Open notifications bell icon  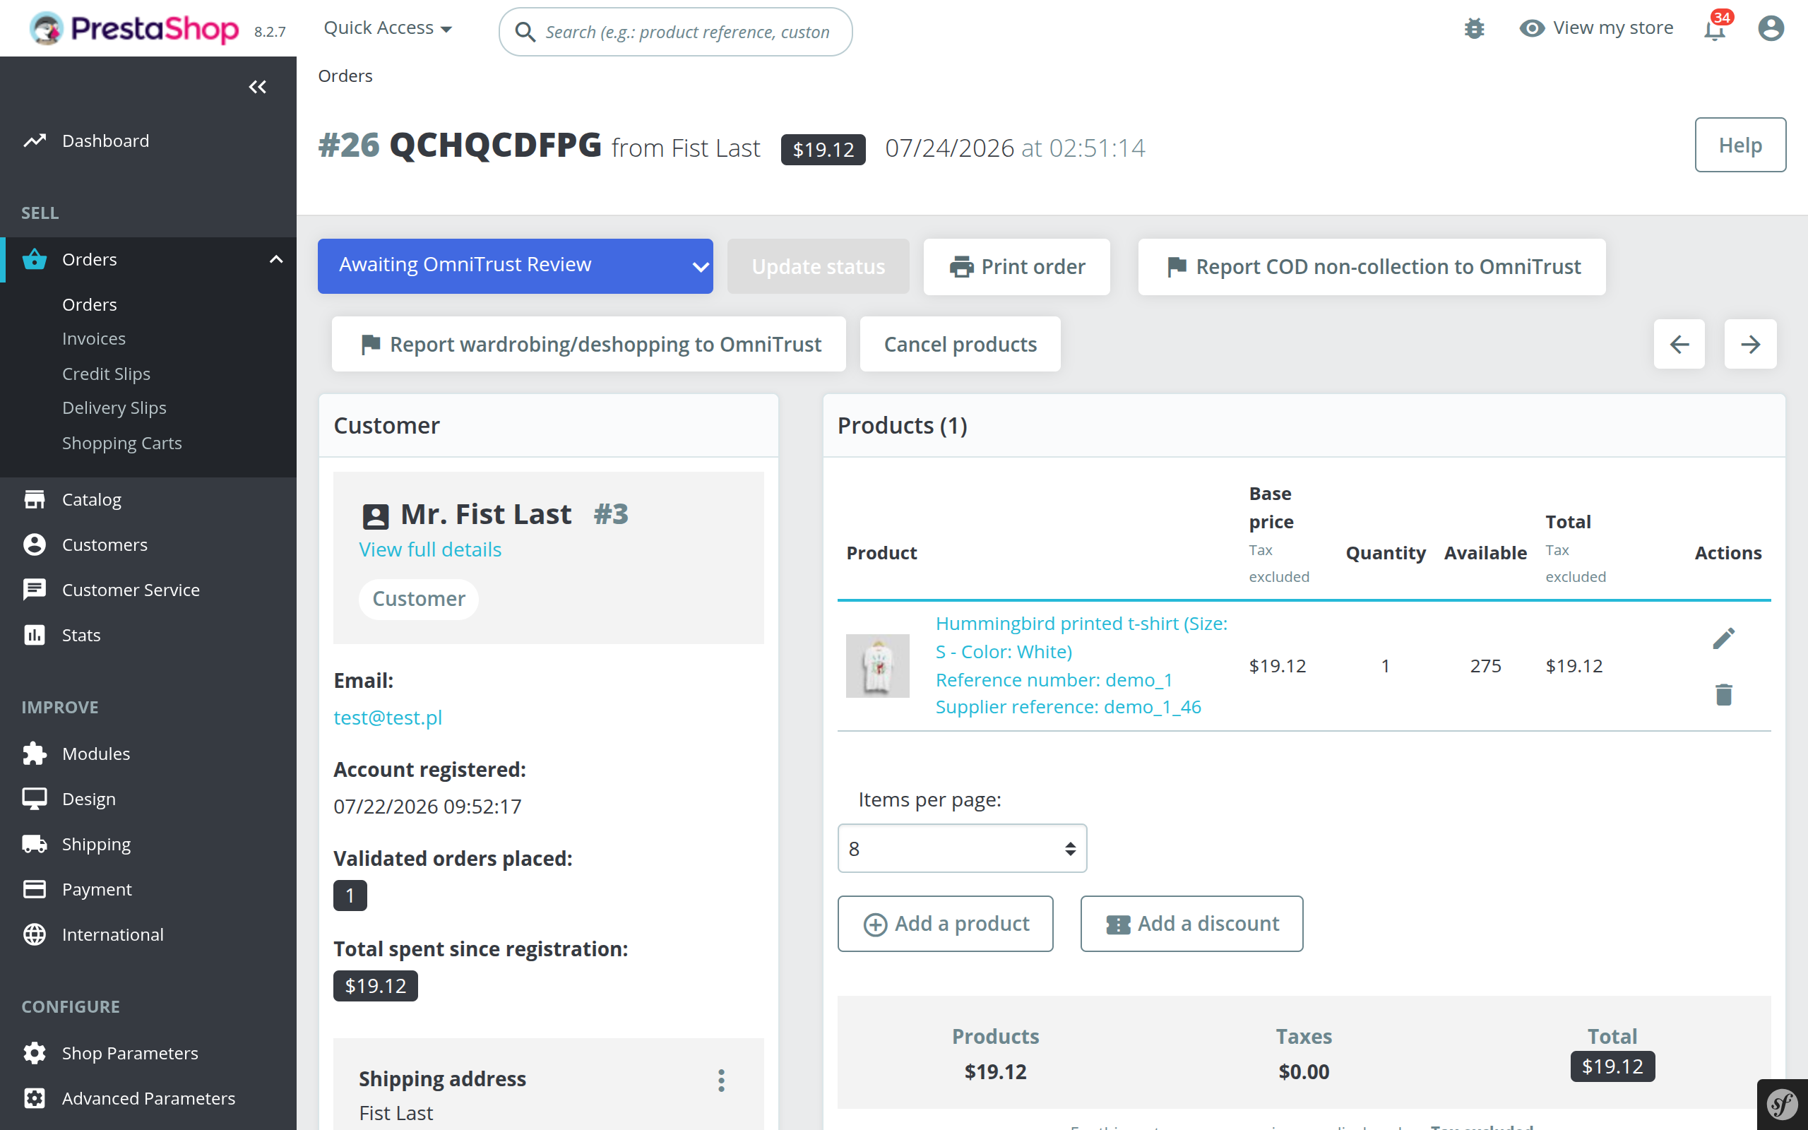[x=1715, y=29]
